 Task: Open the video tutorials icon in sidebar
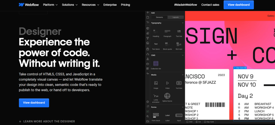click(x=148, y=121)
